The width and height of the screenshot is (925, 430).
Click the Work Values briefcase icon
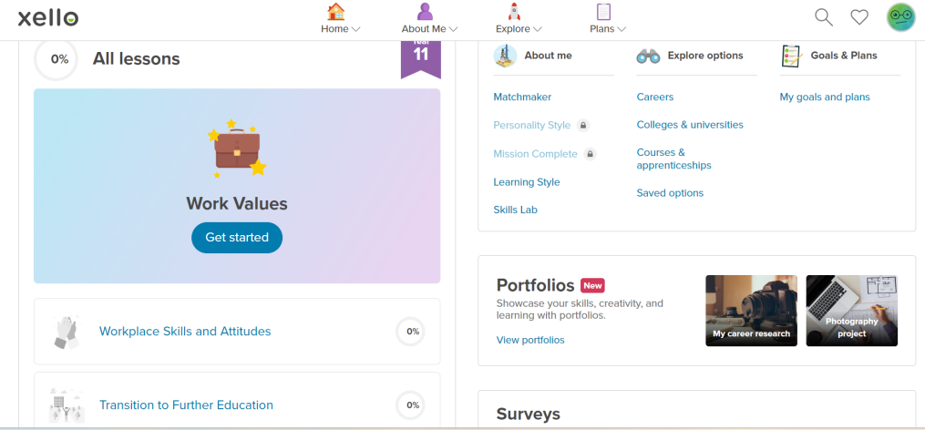pyautogui.click(x=237, y=148)
